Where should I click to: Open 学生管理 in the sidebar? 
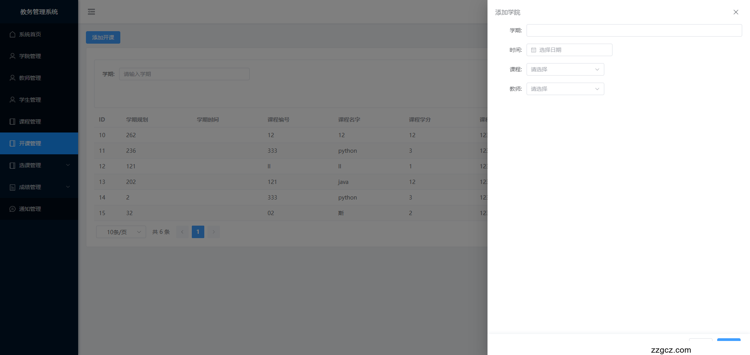coord(30,100)
